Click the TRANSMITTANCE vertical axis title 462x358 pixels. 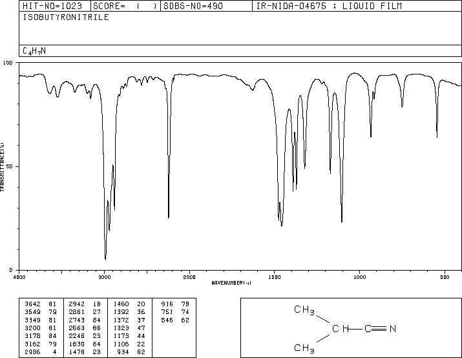3,167
